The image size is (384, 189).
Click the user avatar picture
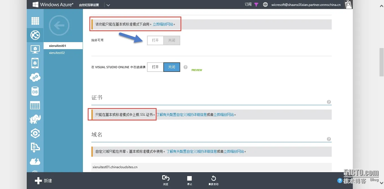click(x=348, y=4)
